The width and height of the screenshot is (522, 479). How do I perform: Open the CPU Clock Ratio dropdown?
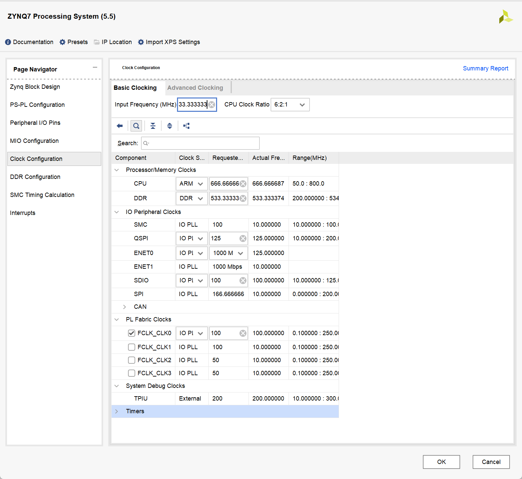[x=290, y=105]
